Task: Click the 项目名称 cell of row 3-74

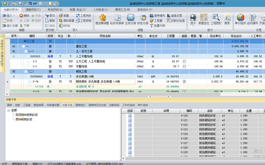Action: (x=105, y=82)
